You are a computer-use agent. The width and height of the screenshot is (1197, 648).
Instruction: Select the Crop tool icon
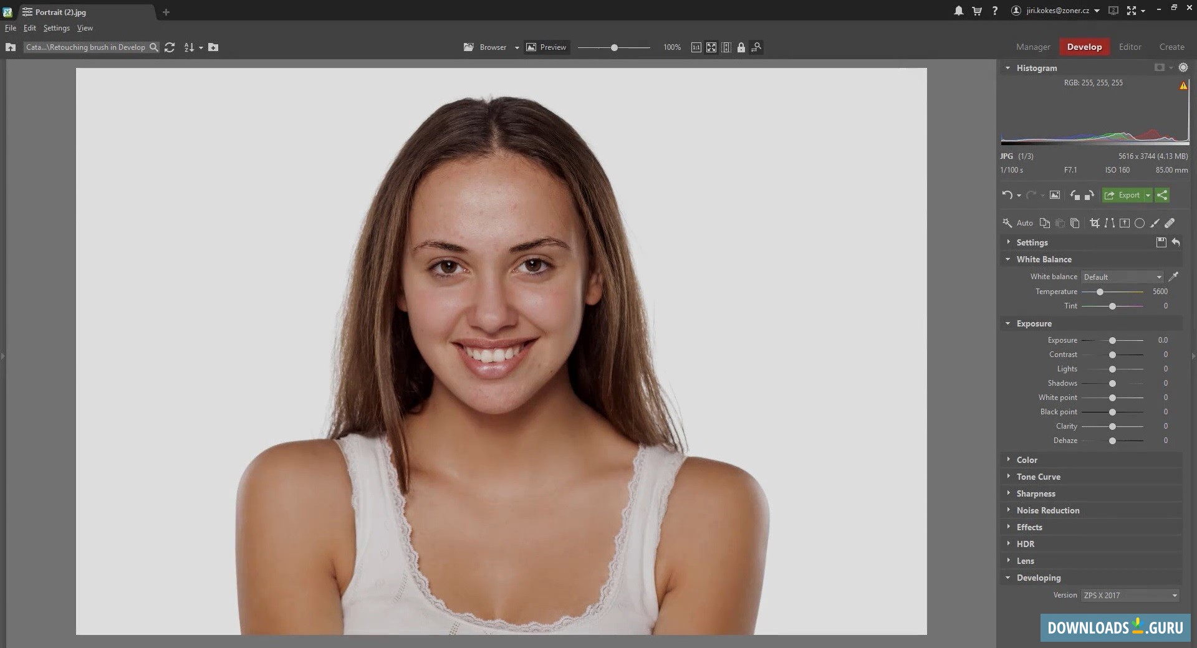click(x=1094, y=223)
